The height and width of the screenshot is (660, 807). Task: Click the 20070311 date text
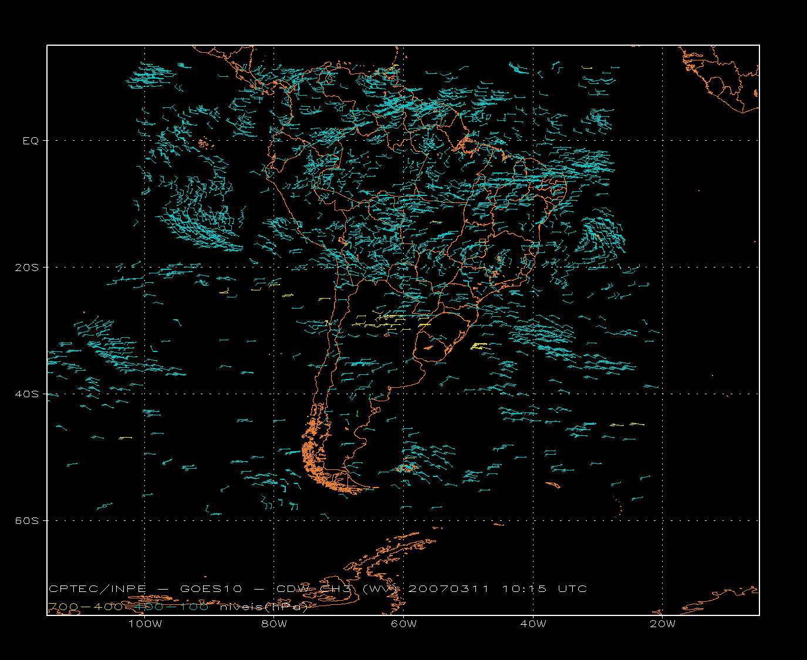click(x=448, y=589)
